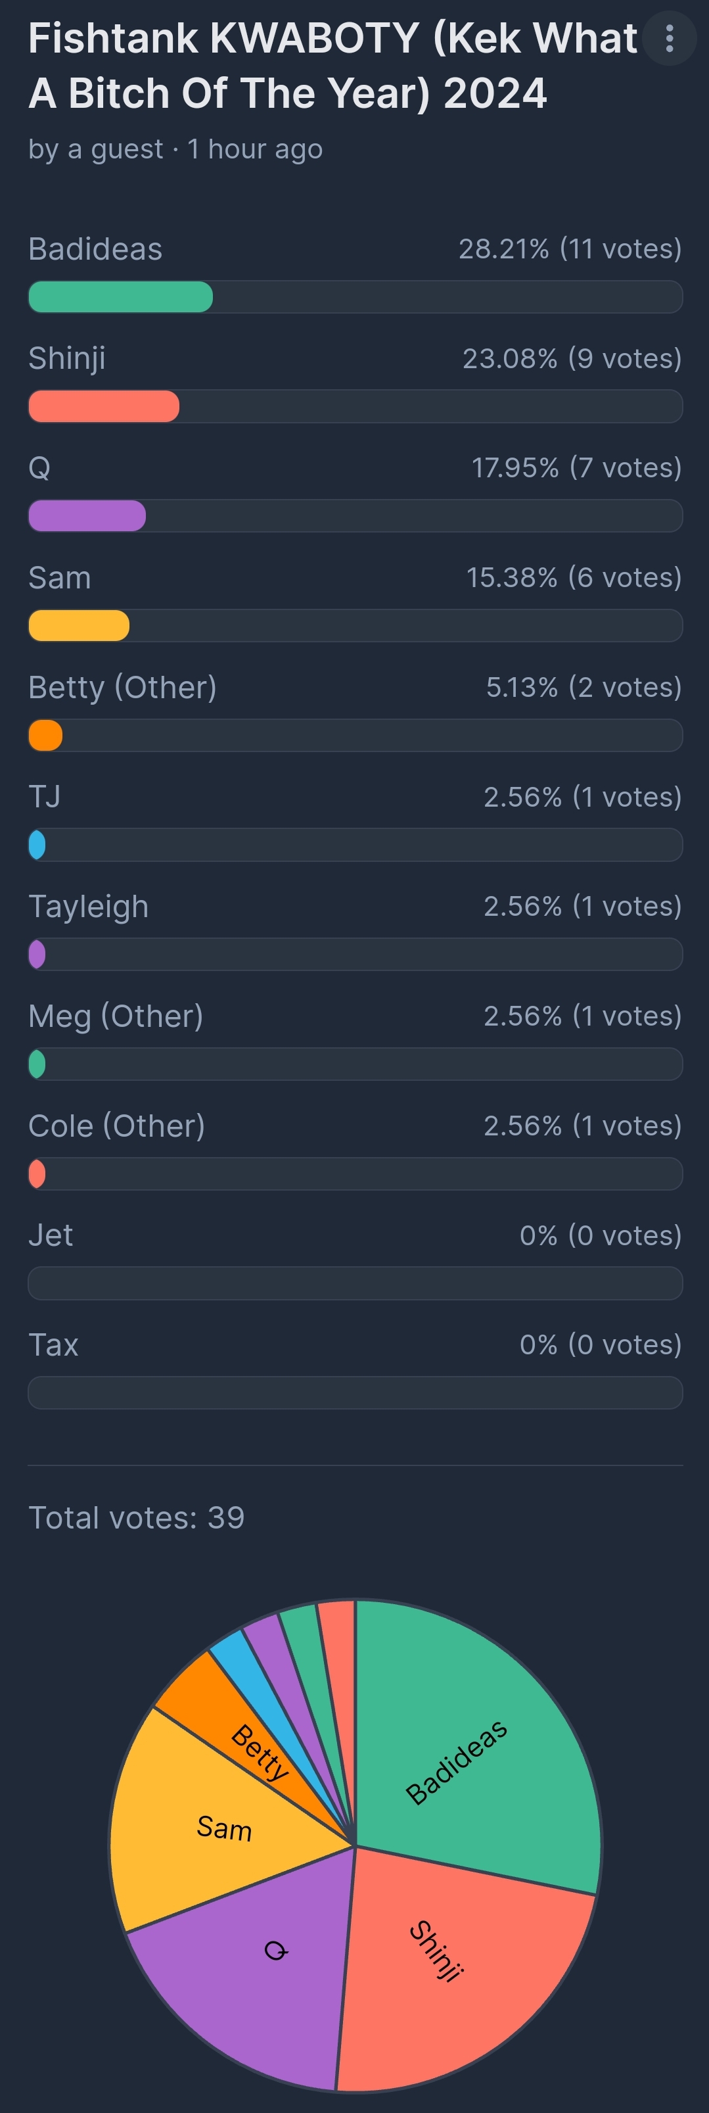This screenshot has width=709, height=2113.
Task: Click the 'by a guest' author text
Action: [x=96, y=149]
